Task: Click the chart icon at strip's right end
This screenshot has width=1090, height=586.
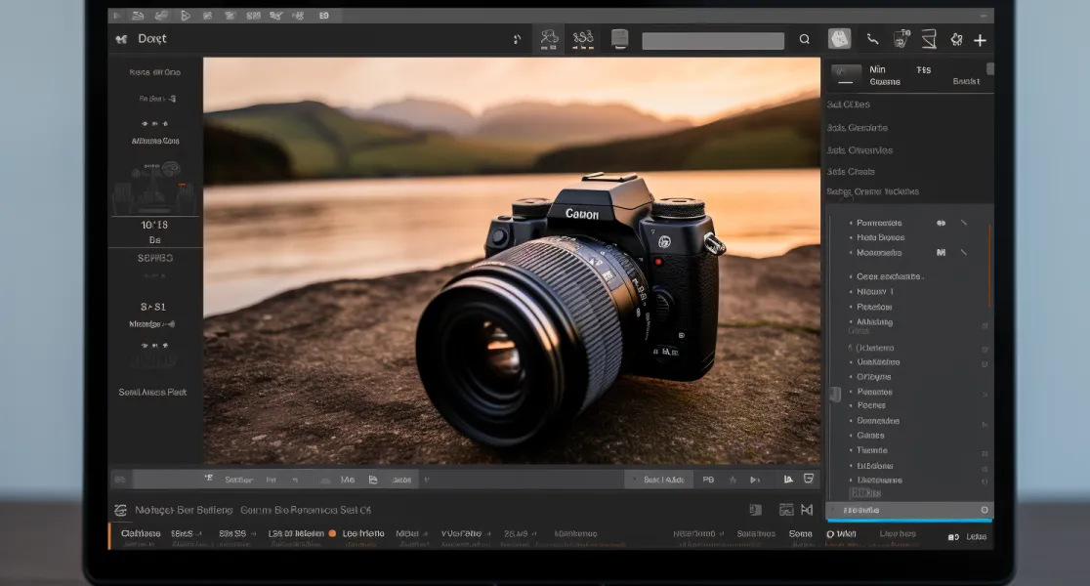Action: point(788,479)
